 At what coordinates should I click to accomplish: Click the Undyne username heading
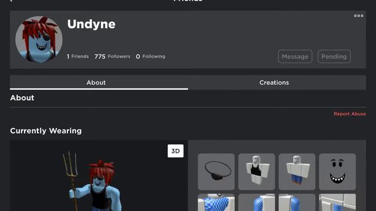click(92, 24)
